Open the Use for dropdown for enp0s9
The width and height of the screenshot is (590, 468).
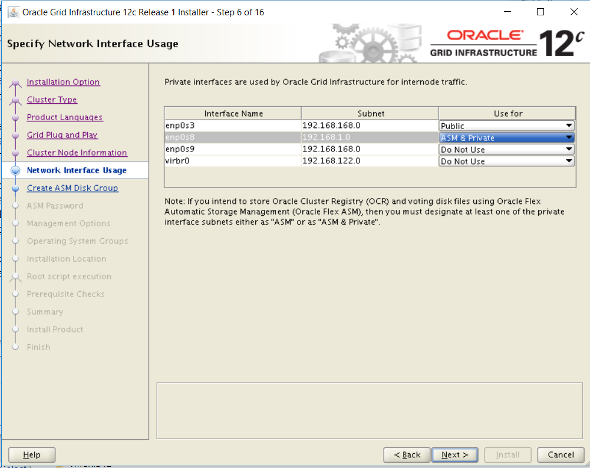tap(506, 149)
